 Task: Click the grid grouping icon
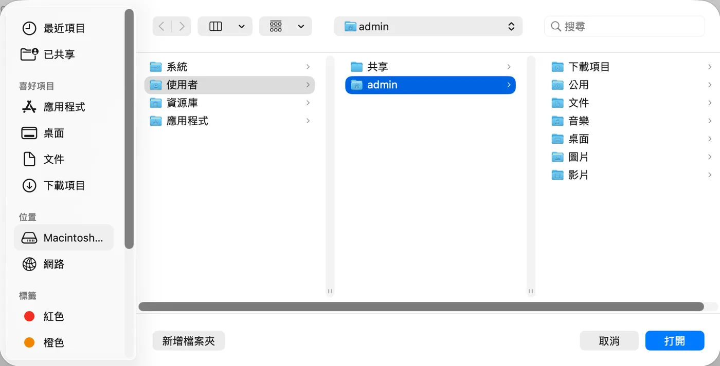point(276,26)
